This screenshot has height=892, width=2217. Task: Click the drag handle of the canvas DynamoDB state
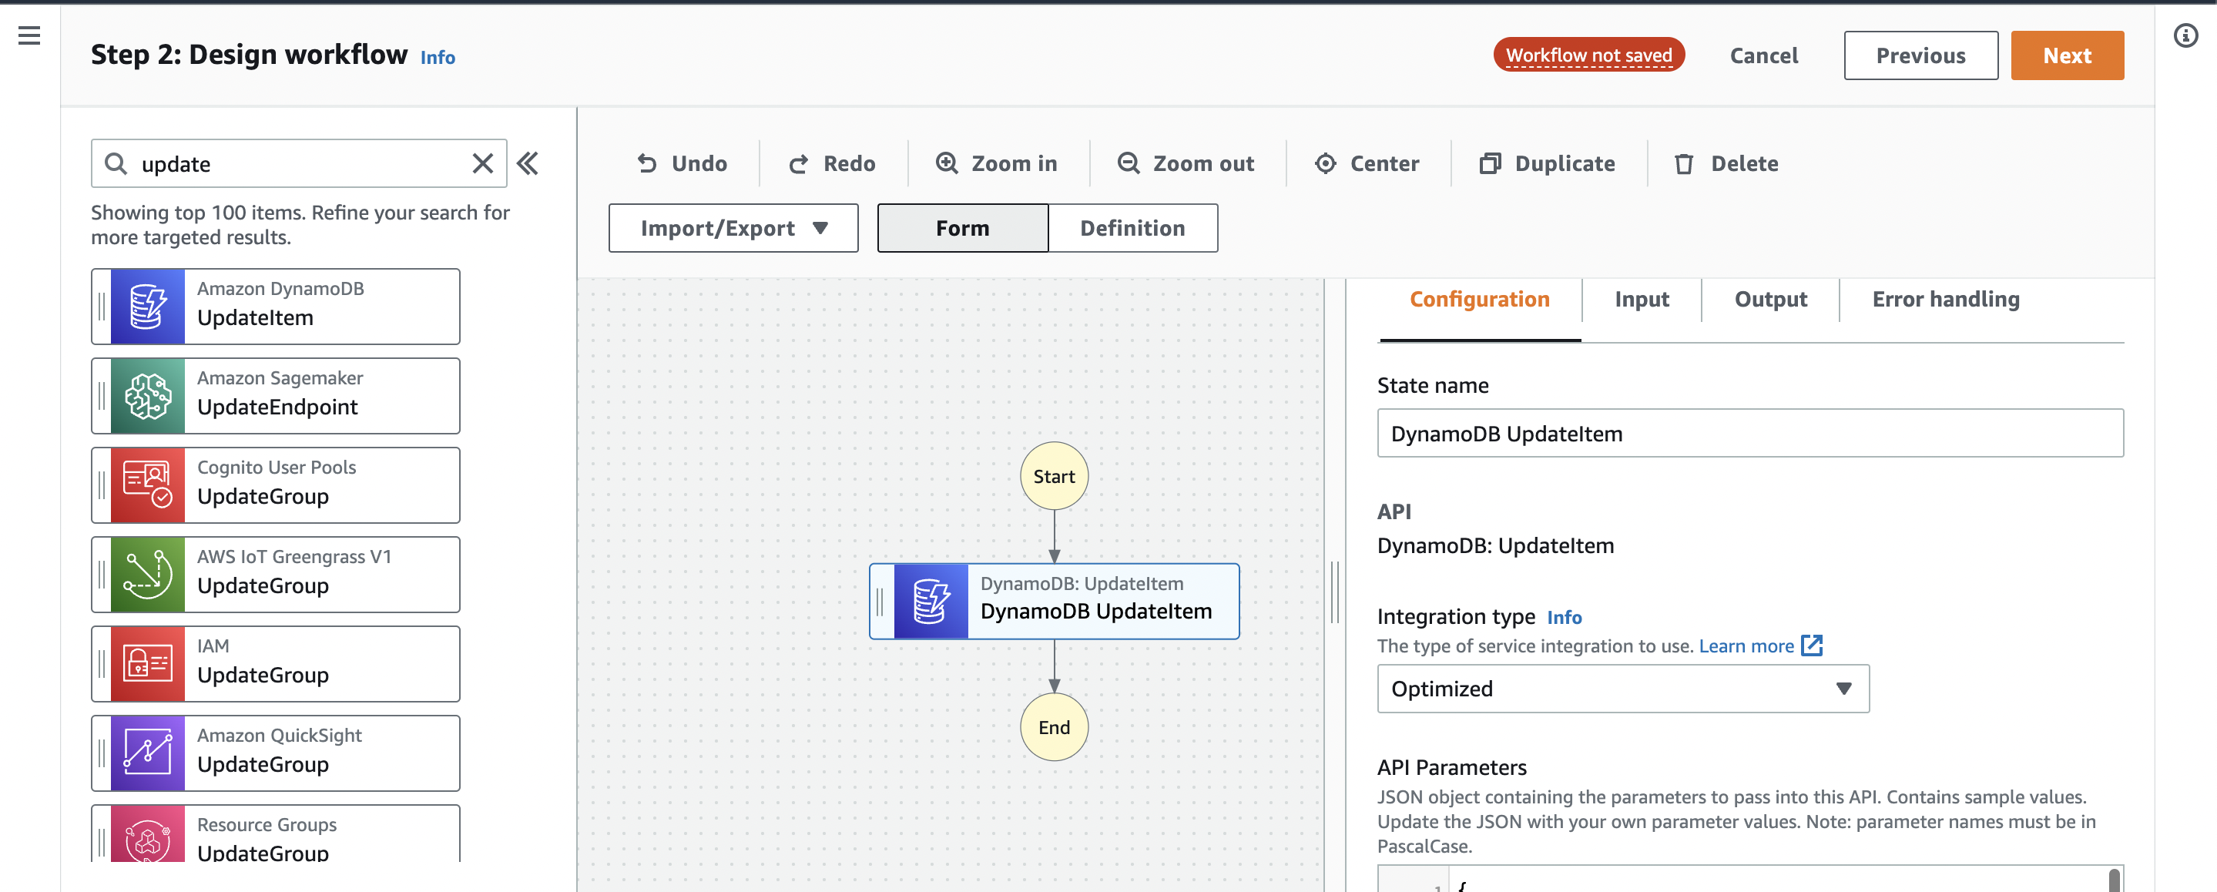880,602
